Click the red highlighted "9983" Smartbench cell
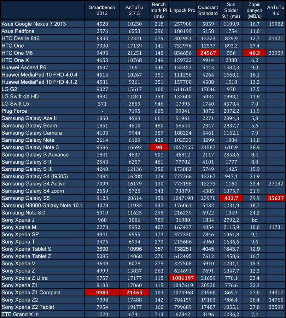Image resolution: width=286 pixels, height=318 pixels. (102, 293)
